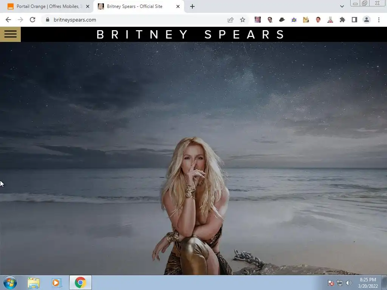
Task: Launch Windows Media Player from taskbar
Action: point(57,283)
